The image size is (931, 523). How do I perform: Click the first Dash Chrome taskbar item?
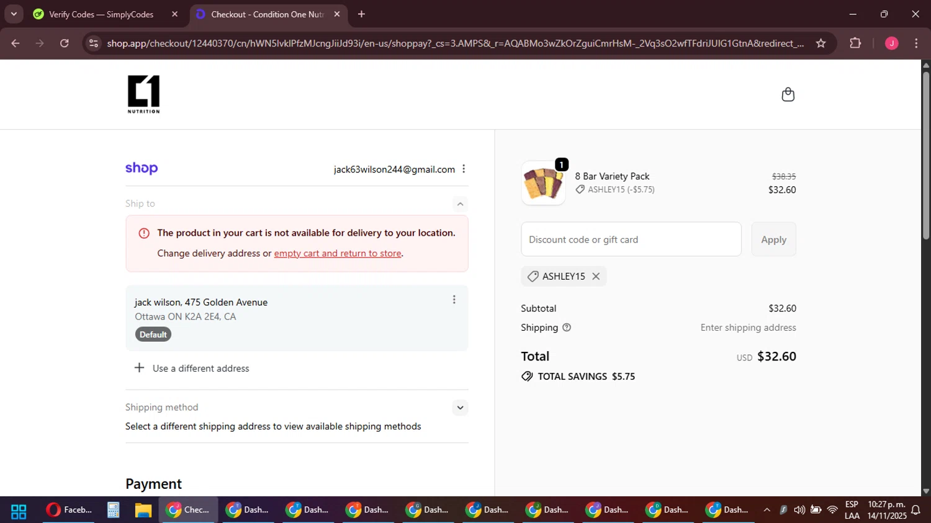(248, 510)
